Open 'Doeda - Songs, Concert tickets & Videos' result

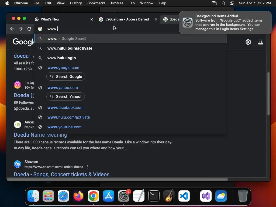click(62, 174)
